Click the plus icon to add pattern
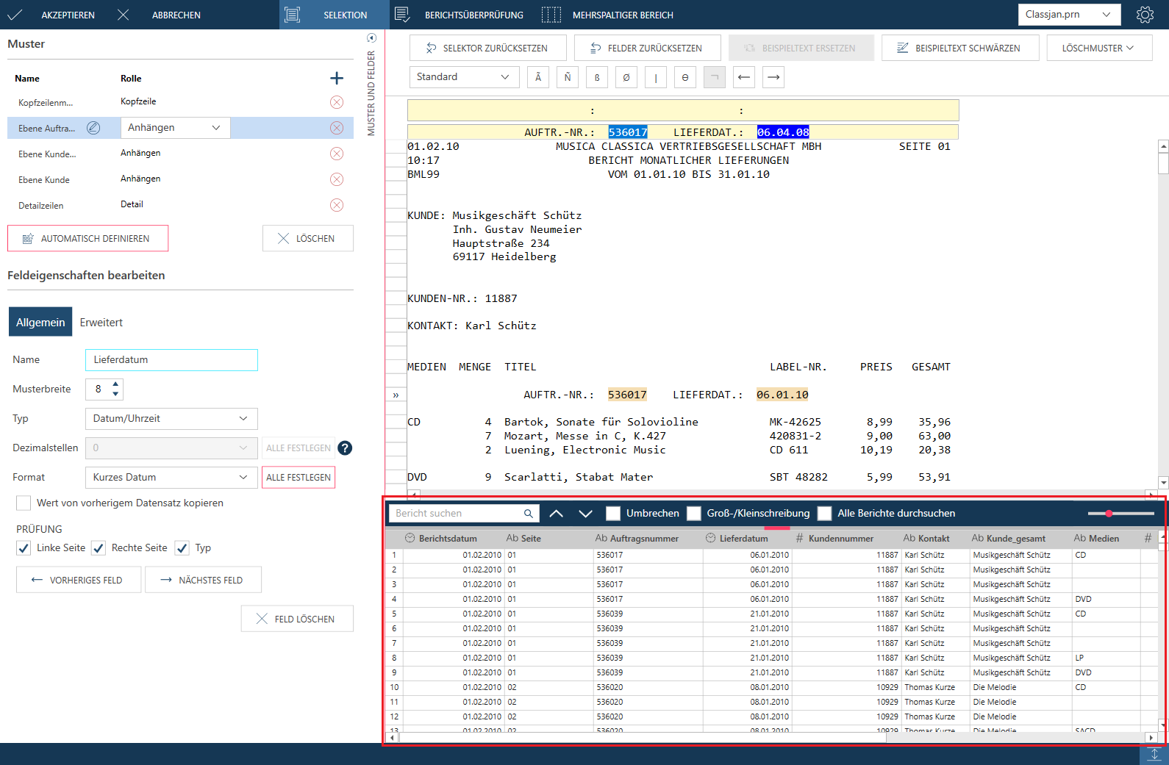The width and height of the screenshot is (1169, 765). (337, 79)
